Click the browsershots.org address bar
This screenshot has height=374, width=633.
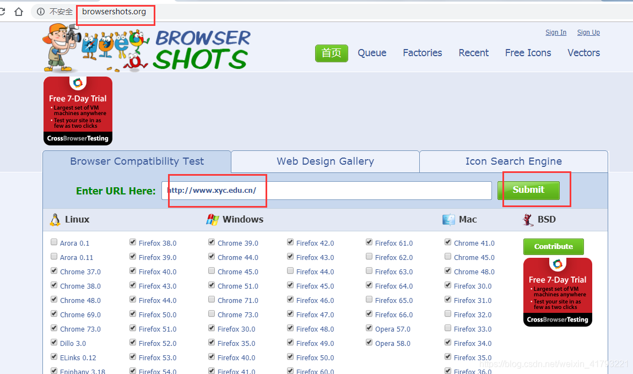(x=114, y=12)
